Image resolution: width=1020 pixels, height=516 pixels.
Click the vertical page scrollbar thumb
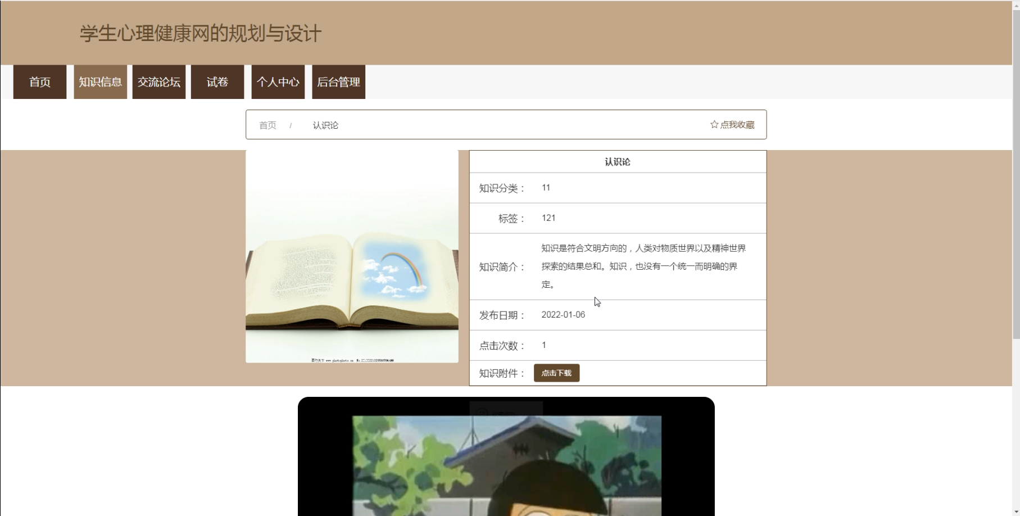coord(1016,174)
